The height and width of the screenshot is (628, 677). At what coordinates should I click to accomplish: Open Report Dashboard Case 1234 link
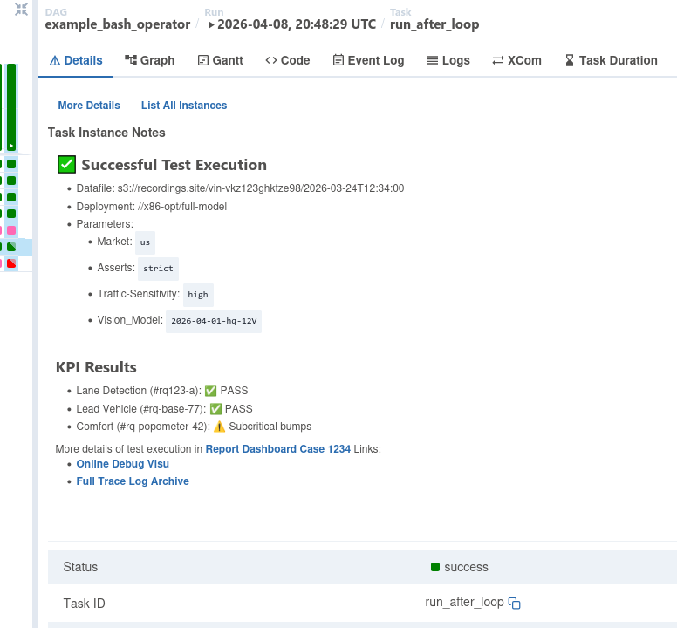(x=278, y=449)
